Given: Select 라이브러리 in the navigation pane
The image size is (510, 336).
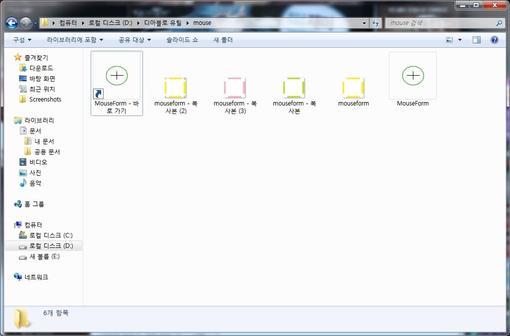Looking at the screenshot, I should pos(34,120).
